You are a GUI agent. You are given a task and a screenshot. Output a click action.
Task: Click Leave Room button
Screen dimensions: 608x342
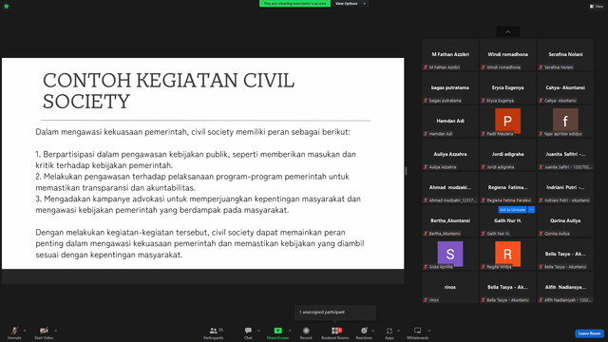point(589,333)
